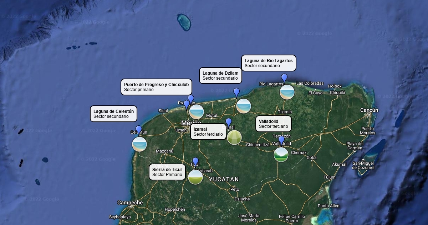Click the Río Lagartos circular beach icon
Screen dimensions: 428x225
(287, 92)
